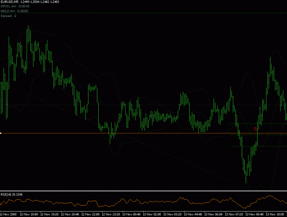Click the '12 Nov 19:20' time axis label
The height and width of the screenshot is (217, 287).
49,214
